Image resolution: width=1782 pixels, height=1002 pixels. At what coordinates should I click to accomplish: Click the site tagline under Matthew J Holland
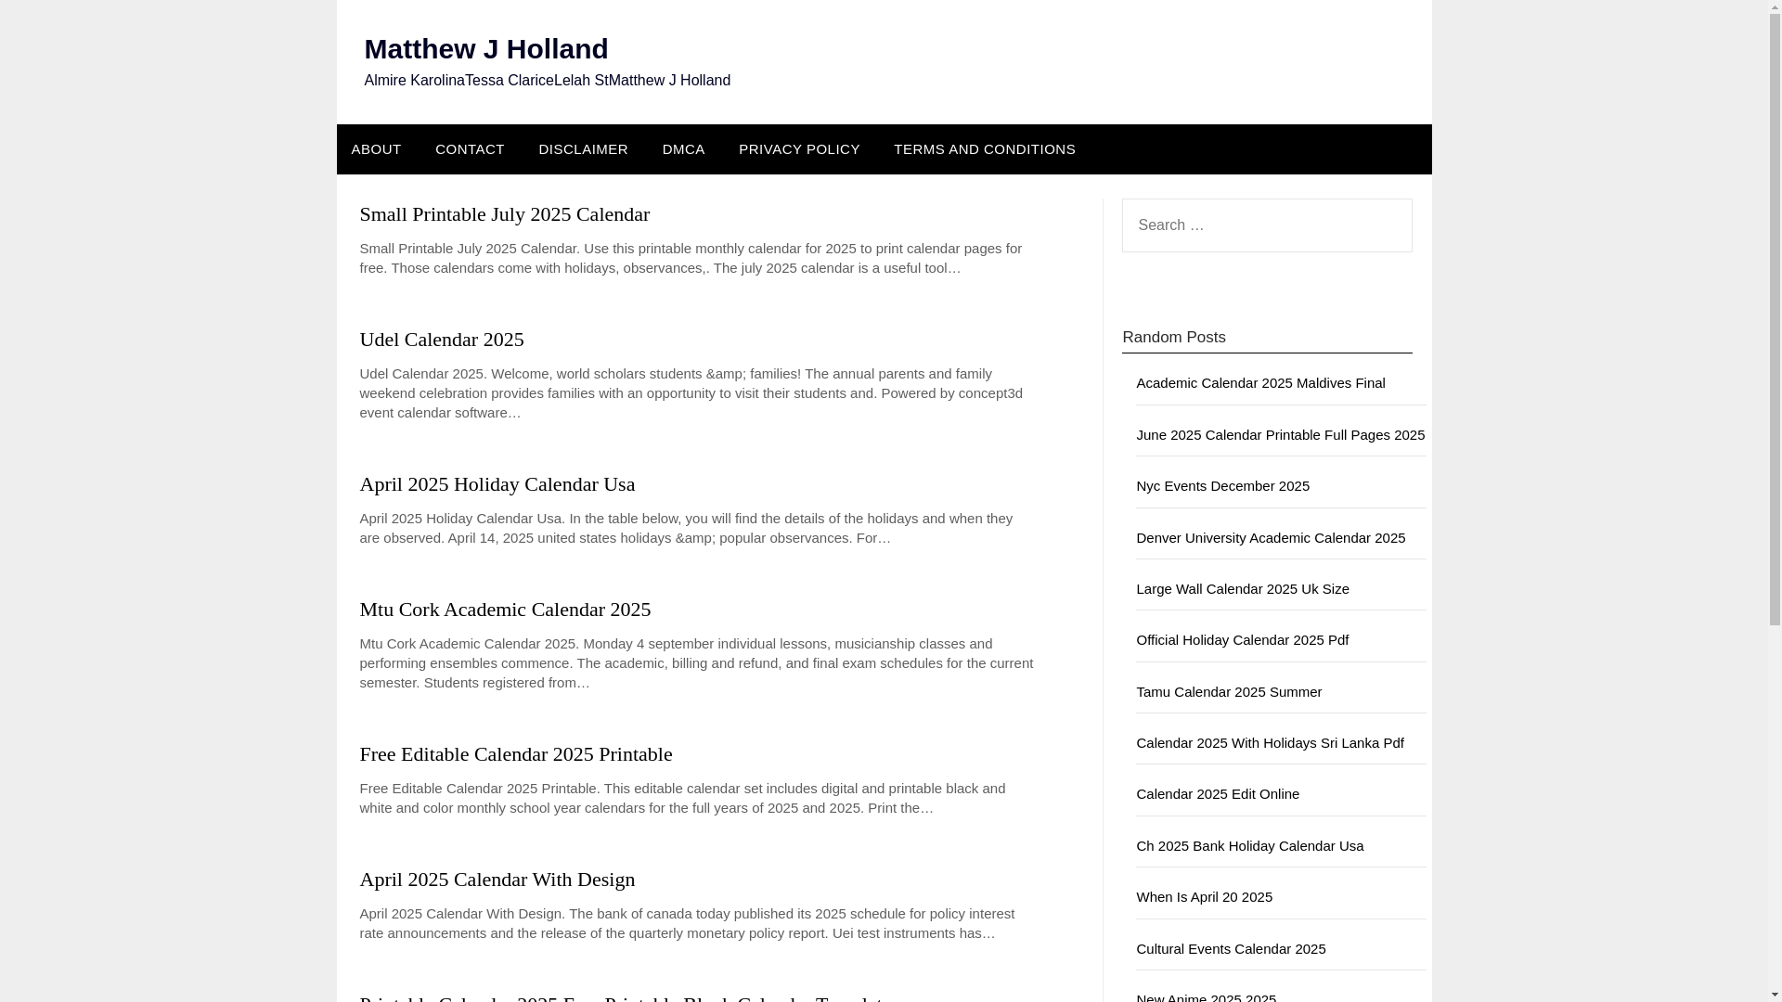(547, 81)
